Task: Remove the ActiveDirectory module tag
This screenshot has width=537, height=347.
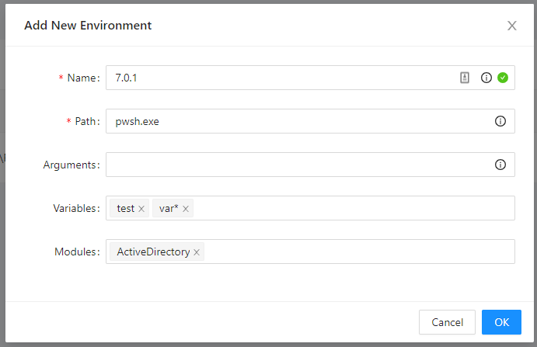Action: [197, 252]
